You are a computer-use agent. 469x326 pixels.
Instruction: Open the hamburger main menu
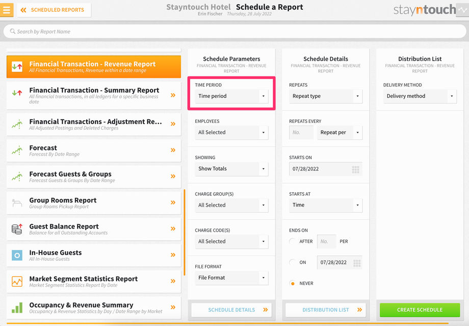6,10
